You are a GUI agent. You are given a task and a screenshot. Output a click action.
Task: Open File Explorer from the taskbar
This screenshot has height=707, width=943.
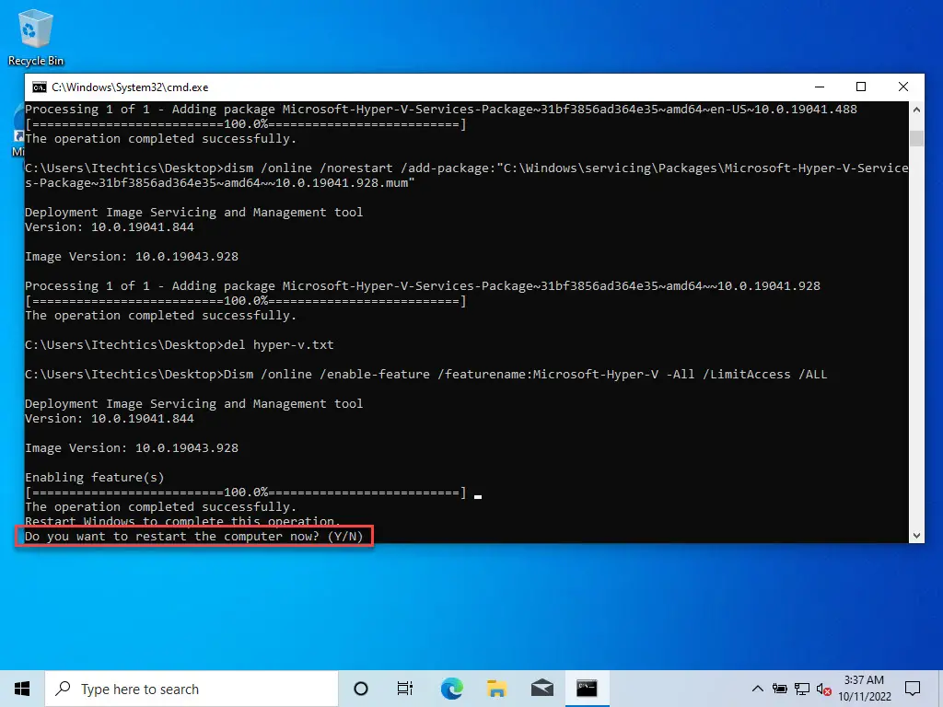[496, 689]
